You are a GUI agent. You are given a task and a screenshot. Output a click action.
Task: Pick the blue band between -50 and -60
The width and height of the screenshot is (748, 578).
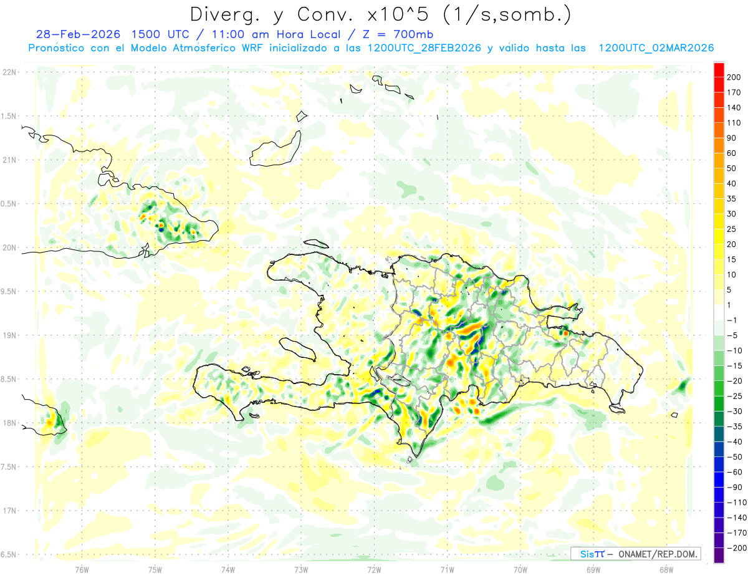(719, 465)
